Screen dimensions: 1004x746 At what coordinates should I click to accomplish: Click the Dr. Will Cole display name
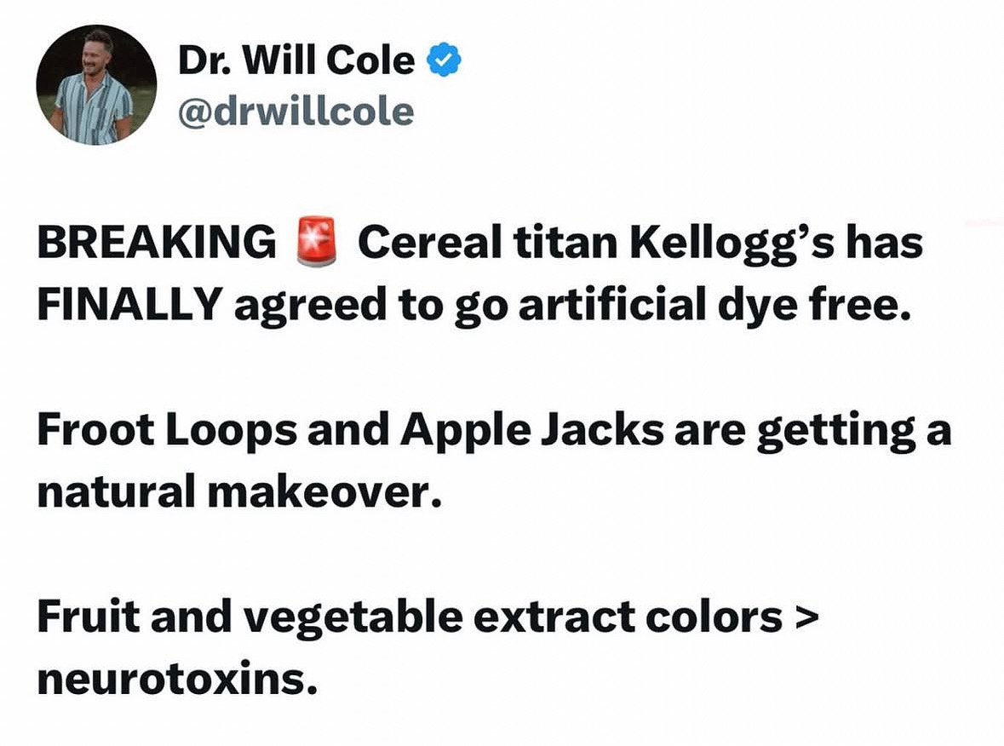(x=296, y=60)
